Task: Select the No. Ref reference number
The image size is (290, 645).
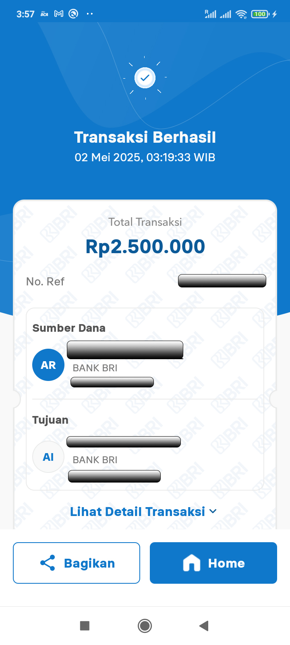Action: tap(222, 281)
